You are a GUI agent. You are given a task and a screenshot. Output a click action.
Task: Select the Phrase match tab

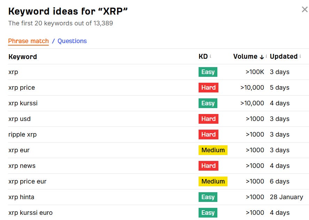(29, 41)
